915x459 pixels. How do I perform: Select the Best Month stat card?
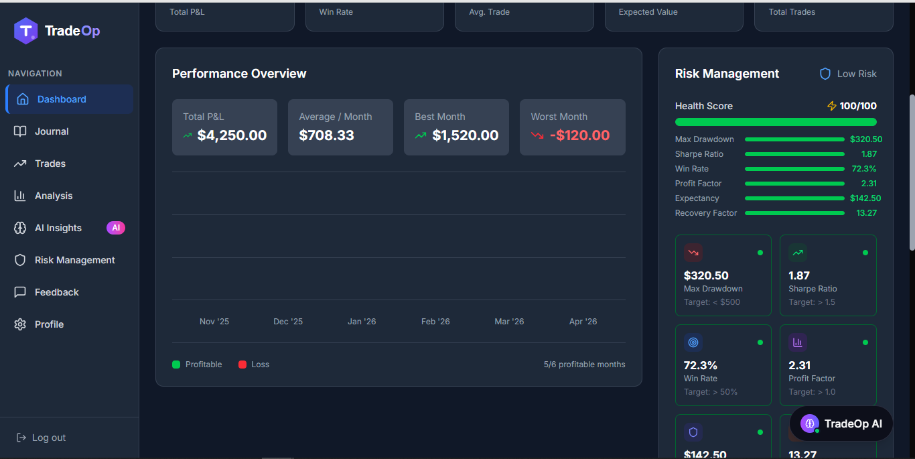click(x=456, y=127)
